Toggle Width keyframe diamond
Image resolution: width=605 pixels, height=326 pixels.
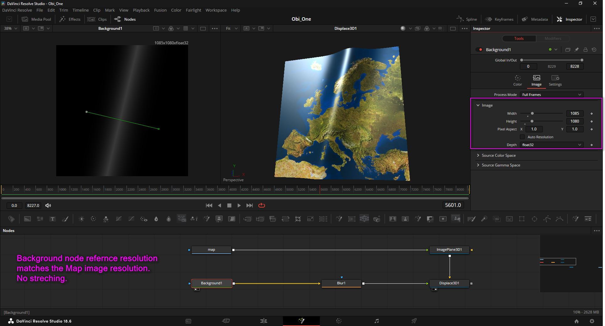click(x=591, y=113)
